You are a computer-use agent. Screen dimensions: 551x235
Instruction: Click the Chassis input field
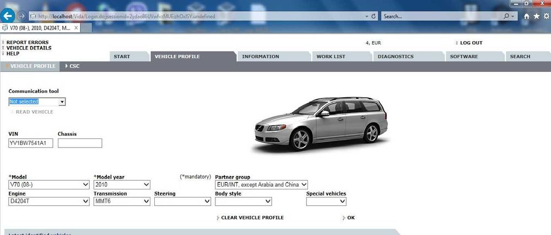[80, 143]
